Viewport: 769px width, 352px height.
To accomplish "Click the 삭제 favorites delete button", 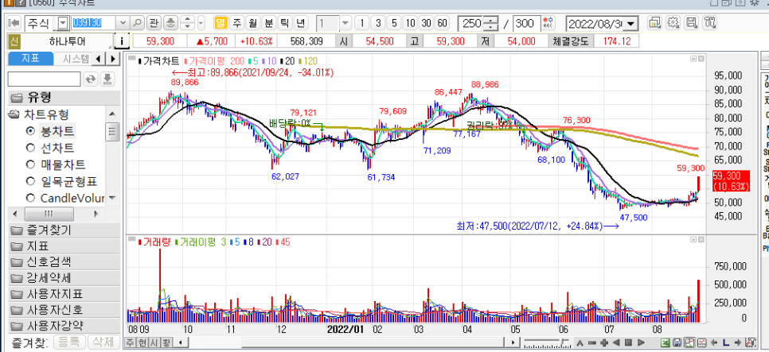I will click(103, 342).
